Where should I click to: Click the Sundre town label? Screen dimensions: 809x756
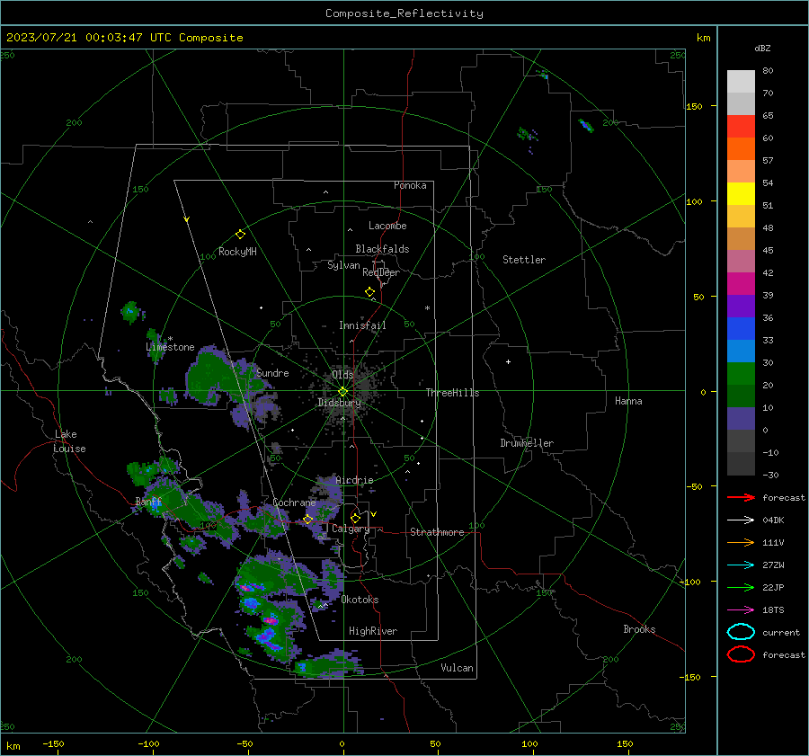pyautogui.click(x=272, y=373)
